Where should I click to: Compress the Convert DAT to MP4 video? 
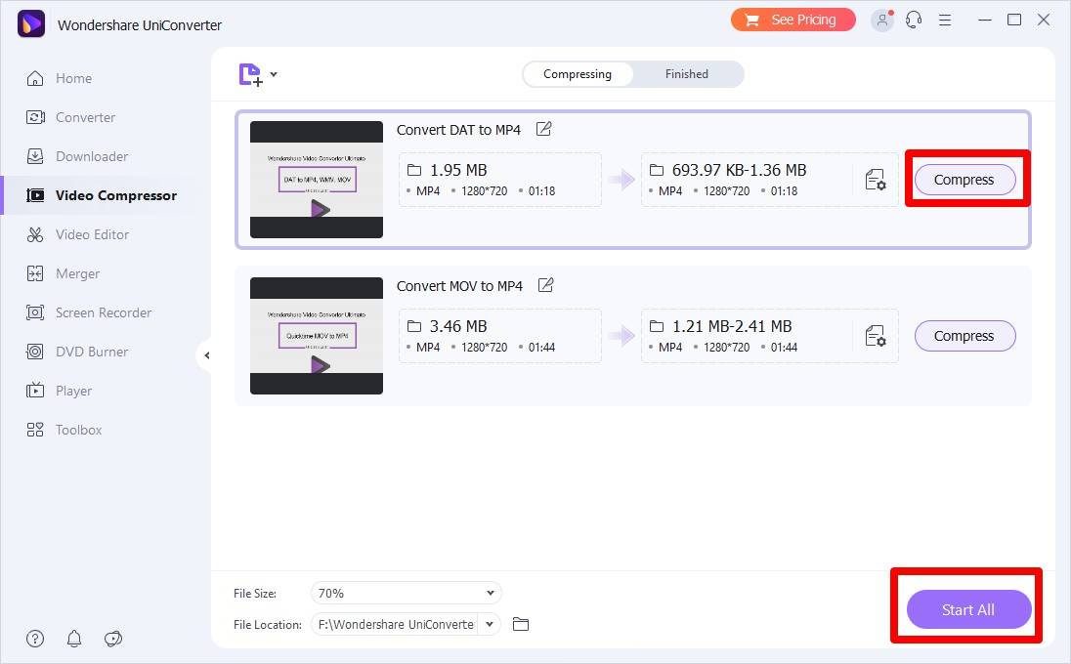[964, 180]
